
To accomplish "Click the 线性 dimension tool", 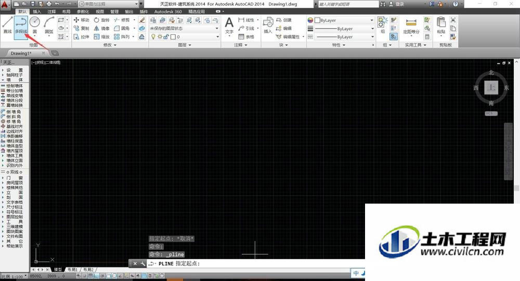I will tap(246, 20).
